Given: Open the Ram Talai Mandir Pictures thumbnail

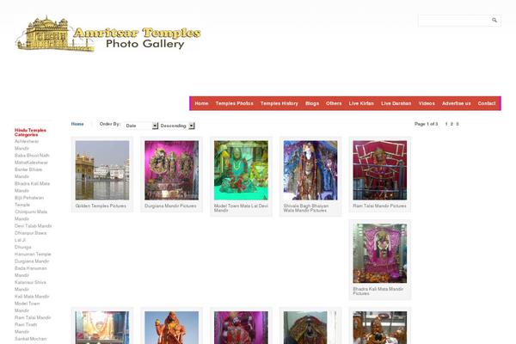Looking at the screenshot, I should 380,170.
